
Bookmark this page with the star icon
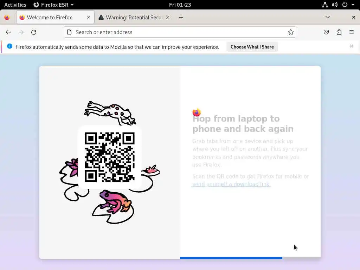coord(291,32)
